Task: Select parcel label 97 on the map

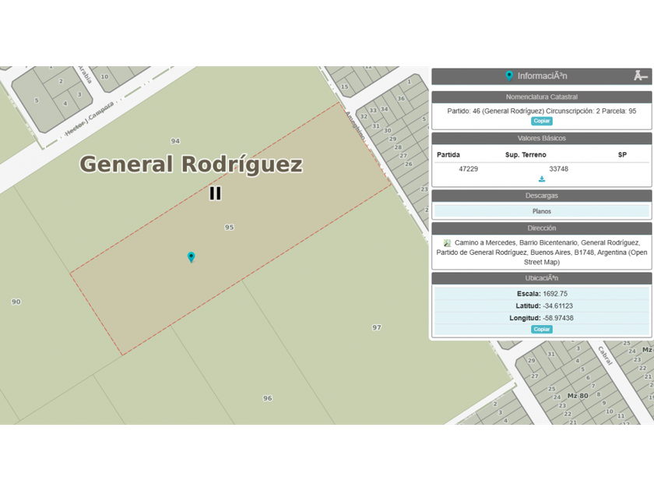Action: coord(376,327)
